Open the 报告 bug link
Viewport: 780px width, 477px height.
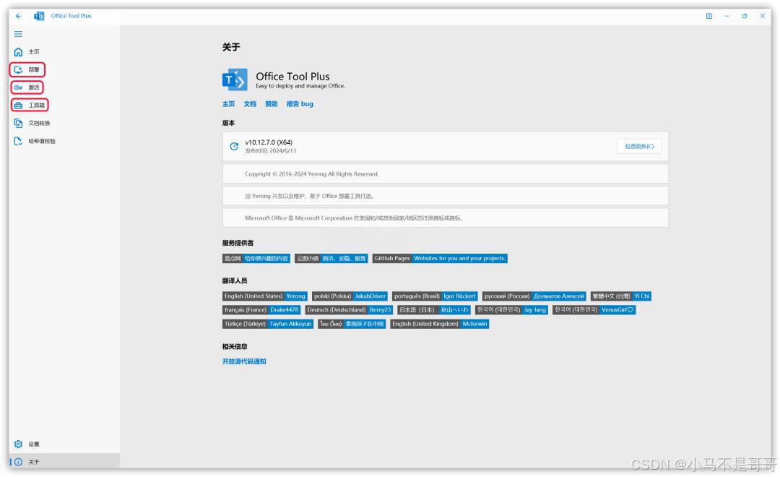[x=300, y=104]
